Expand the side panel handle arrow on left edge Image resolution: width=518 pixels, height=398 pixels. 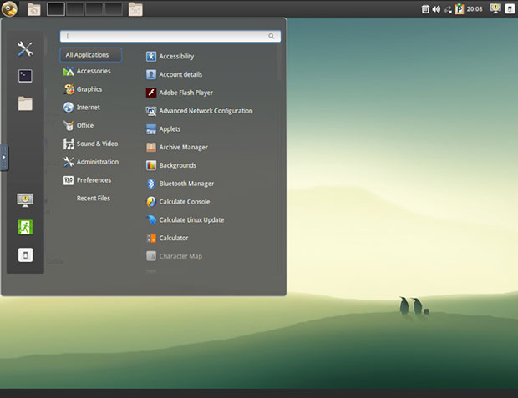click(4, 157)
